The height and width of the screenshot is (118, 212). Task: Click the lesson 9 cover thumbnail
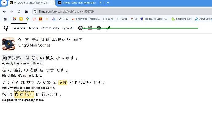[x=8, y=44]
